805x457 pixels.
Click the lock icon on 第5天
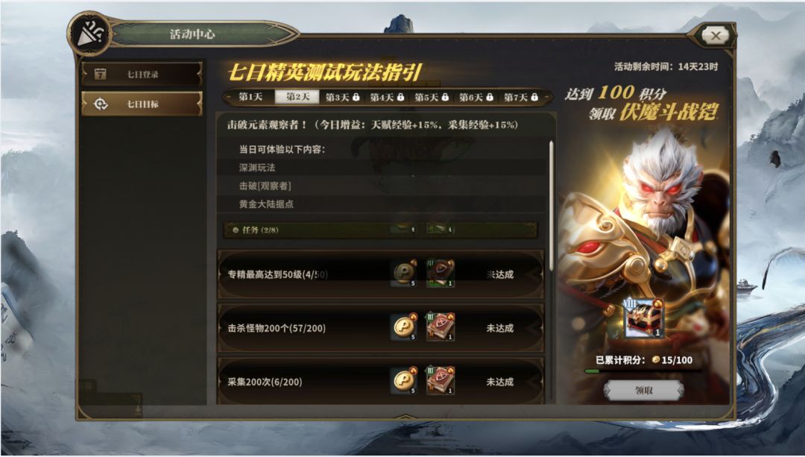[445, 96]
